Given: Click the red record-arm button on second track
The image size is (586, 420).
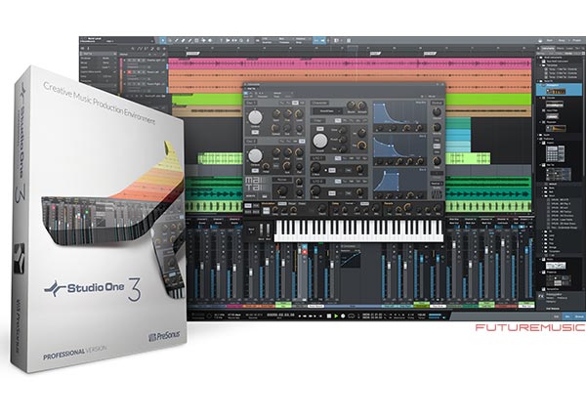Looking at the screenshot, I should [129, 72].
